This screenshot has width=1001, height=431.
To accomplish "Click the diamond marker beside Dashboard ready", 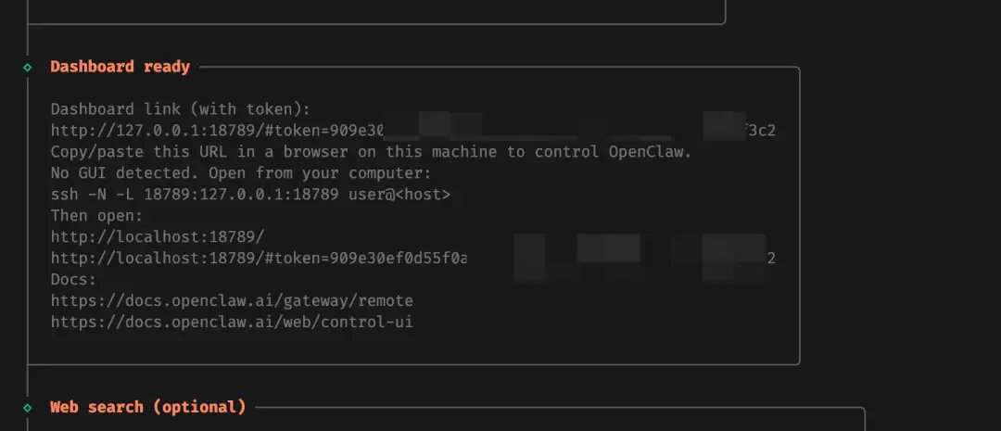I will tap(28, 67).
